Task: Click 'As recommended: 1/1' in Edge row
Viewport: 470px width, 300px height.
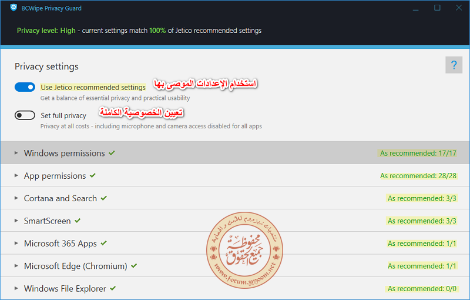Action: pyautogui.click(x=422, y=266)
